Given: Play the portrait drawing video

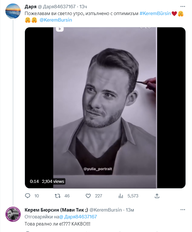Looking at the screenshot, I should pyautogui.click(x=105, y=108).
